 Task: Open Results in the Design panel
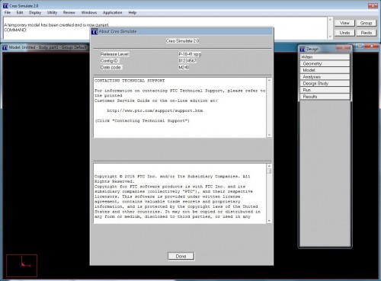325,97
